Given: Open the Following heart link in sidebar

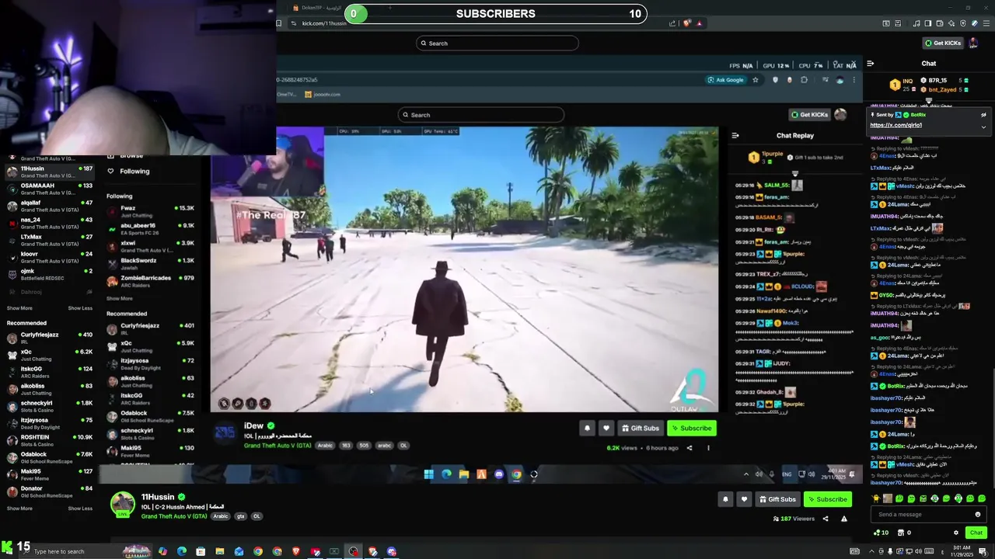Looking at the screenshot, I should click(x=129, y=172).
